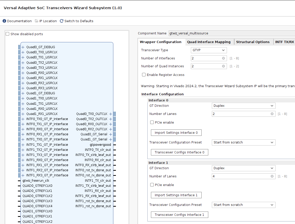Select the INTF1_rst_rx_done_out port label
This screenshot has height=224, width=295.
[93, 206]
